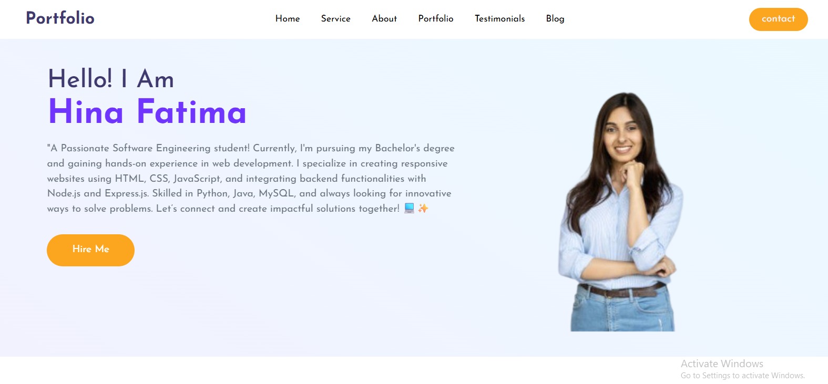Click the word JavaScript in the bio
Image resolution: width=828 pixels, height=384 pixels.
pos(197,179)
